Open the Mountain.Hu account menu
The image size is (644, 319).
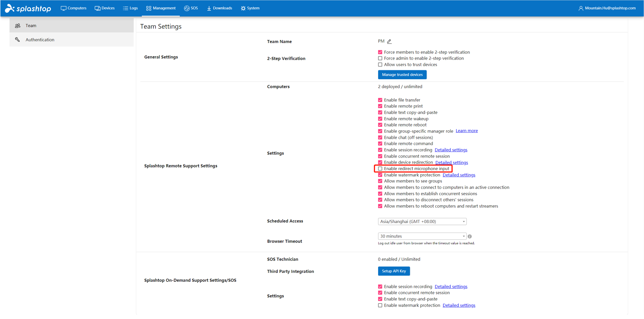[x=610, y=8]
